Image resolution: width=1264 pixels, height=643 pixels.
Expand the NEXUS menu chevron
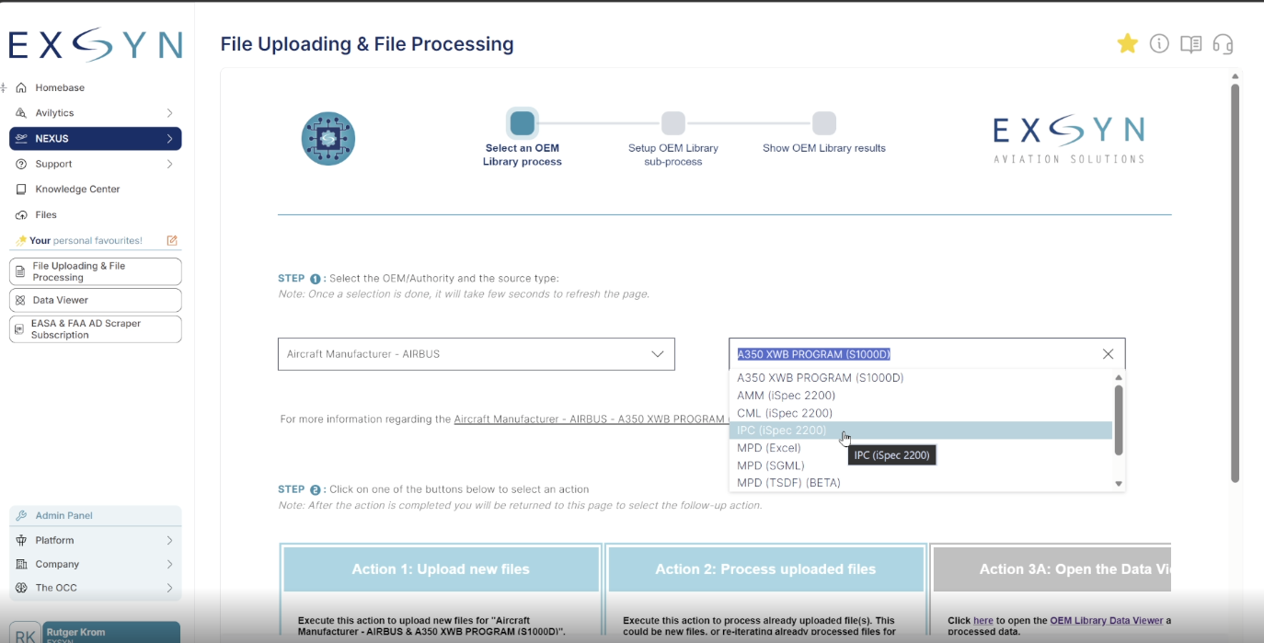(170, 139)
